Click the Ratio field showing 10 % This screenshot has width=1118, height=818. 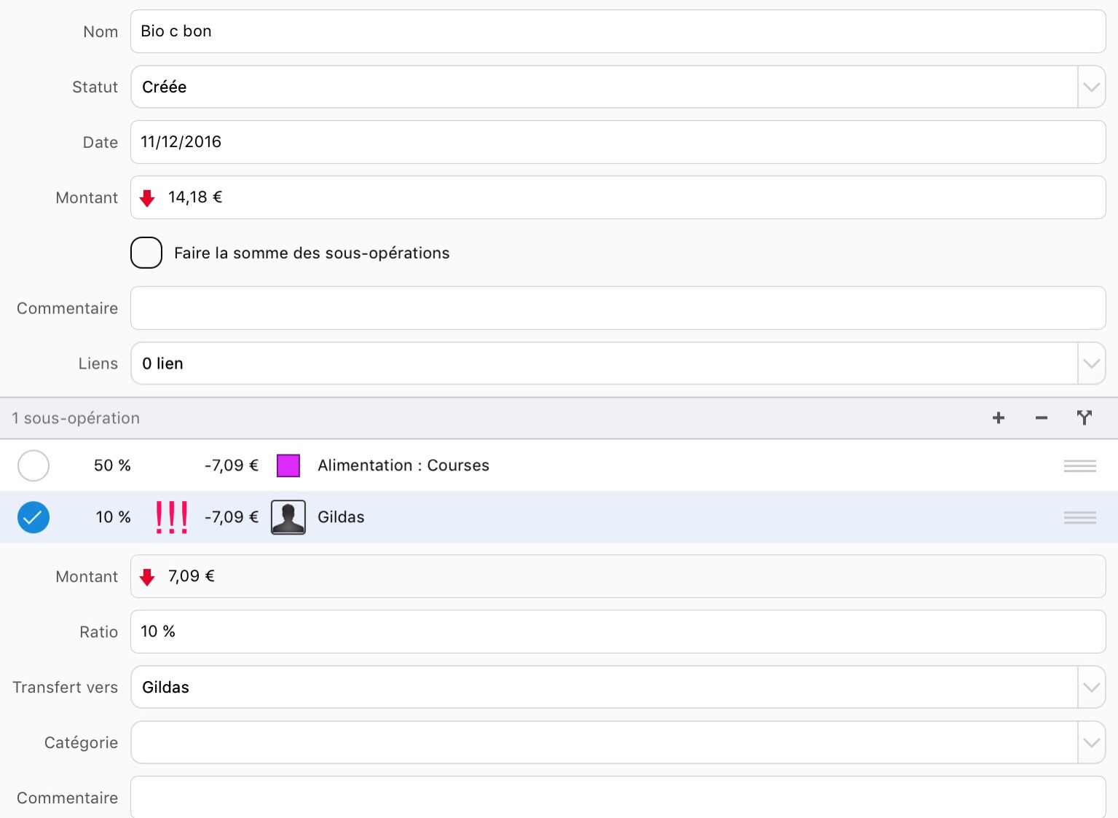coord(618,632)
